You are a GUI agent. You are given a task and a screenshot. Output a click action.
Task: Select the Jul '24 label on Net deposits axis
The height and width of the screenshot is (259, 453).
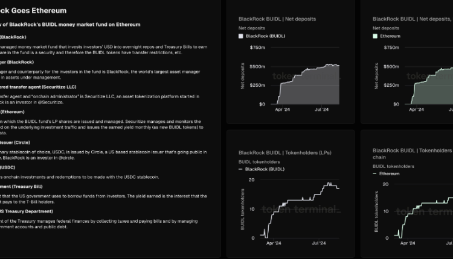point(321,110)
